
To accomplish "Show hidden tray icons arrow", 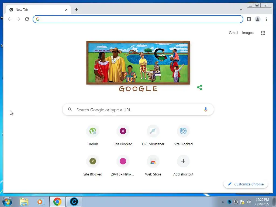I will (x=223, y=202).
